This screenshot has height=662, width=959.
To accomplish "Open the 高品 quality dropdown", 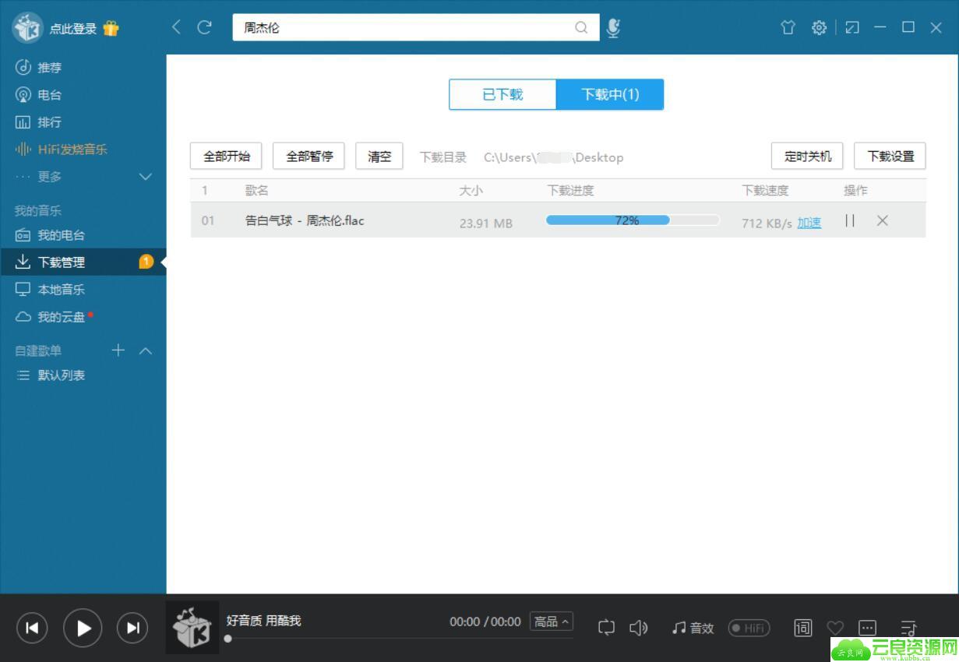I will coord(552,622).
